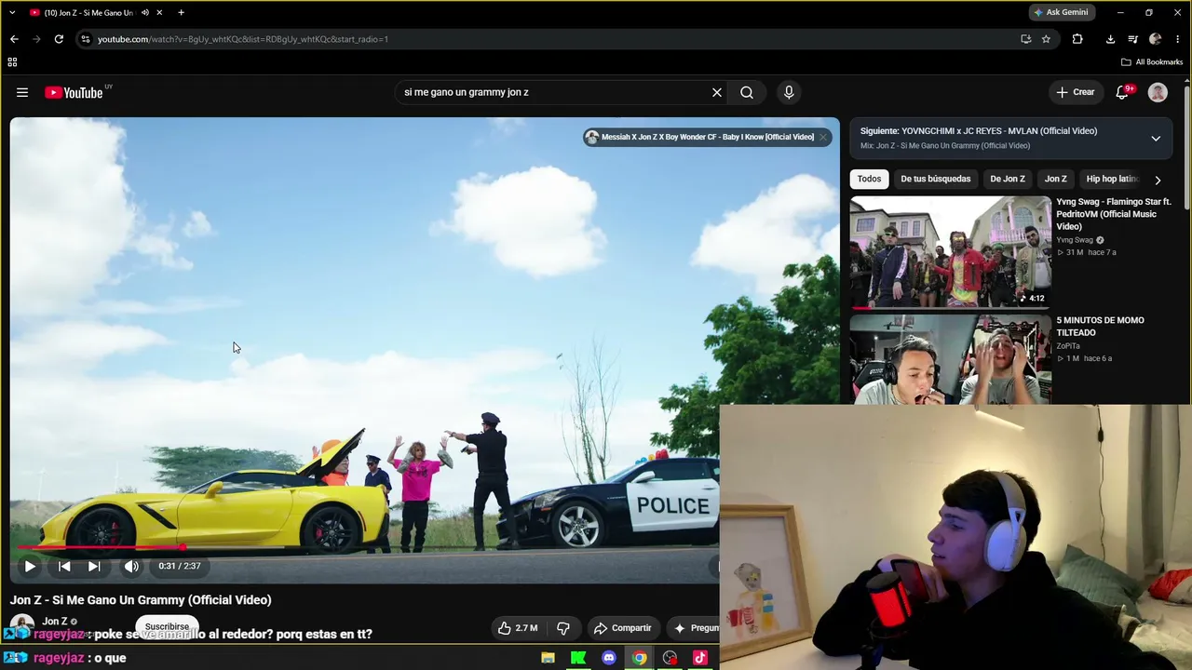Show more filter chips with right arrow

1158,180
